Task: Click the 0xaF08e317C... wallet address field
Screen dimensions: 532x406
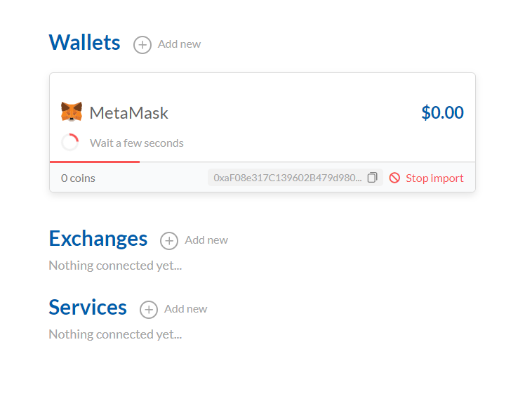Action: coord(295,177)
